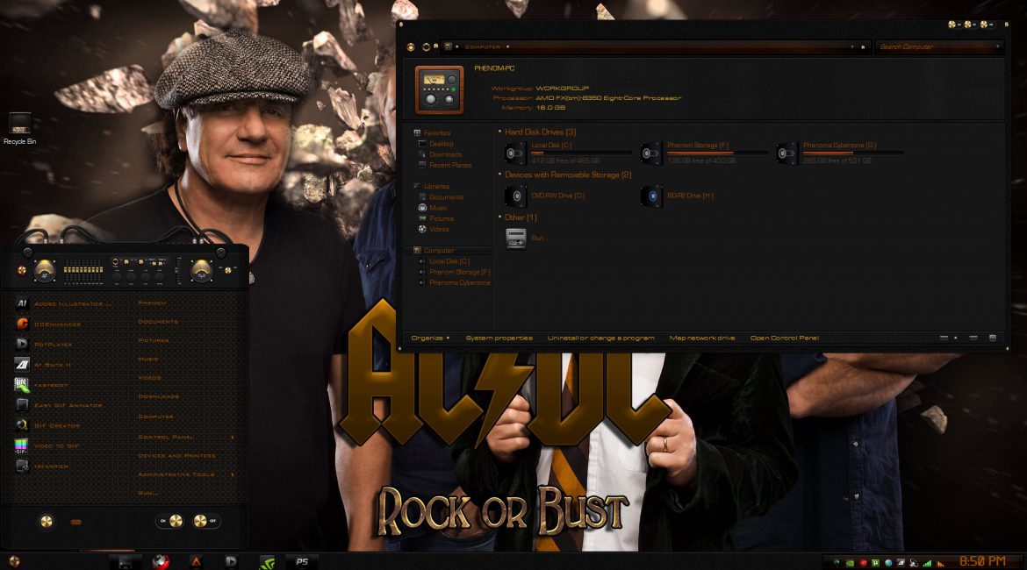Click the taskbar clock showing 8:50 PM
Image resolution: width=1027 pixels, height=570 pixels.
coord(982,561)
